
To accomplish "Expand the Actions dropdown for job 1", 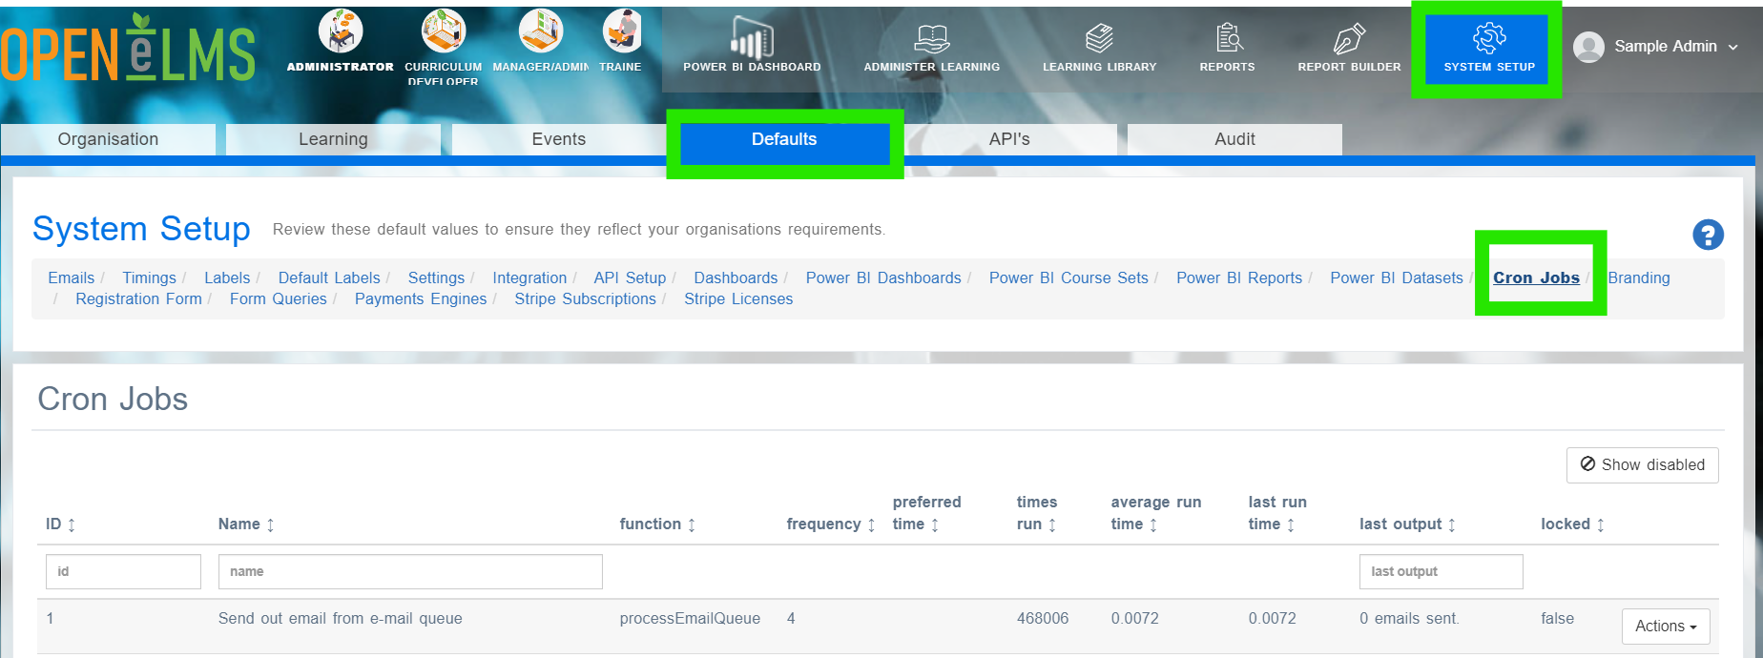I will (1666, 627).
